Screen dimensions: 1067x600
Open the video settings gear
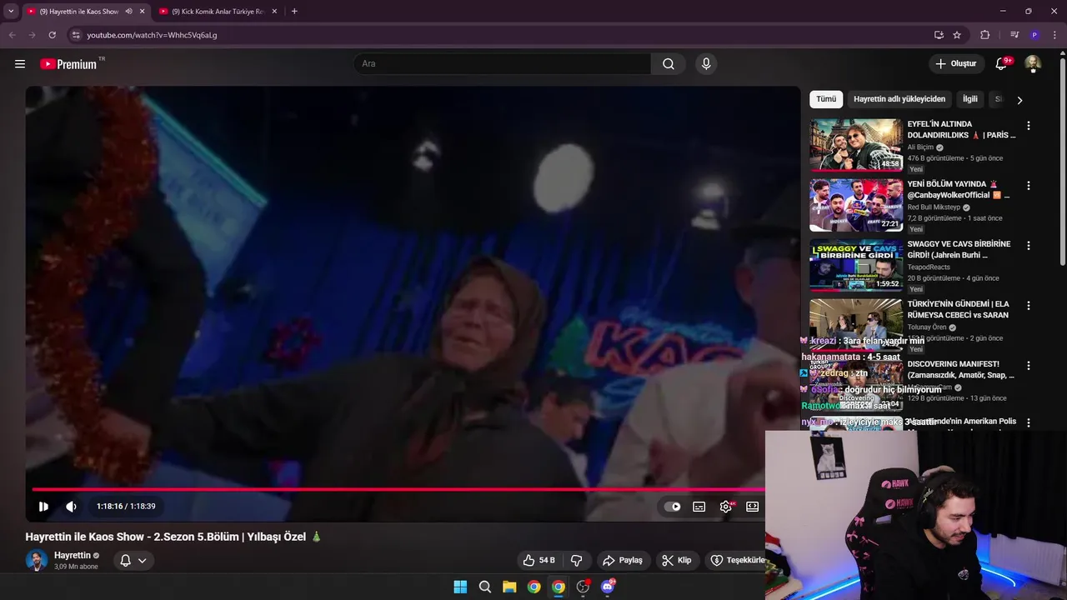click(x=726, y=507)
